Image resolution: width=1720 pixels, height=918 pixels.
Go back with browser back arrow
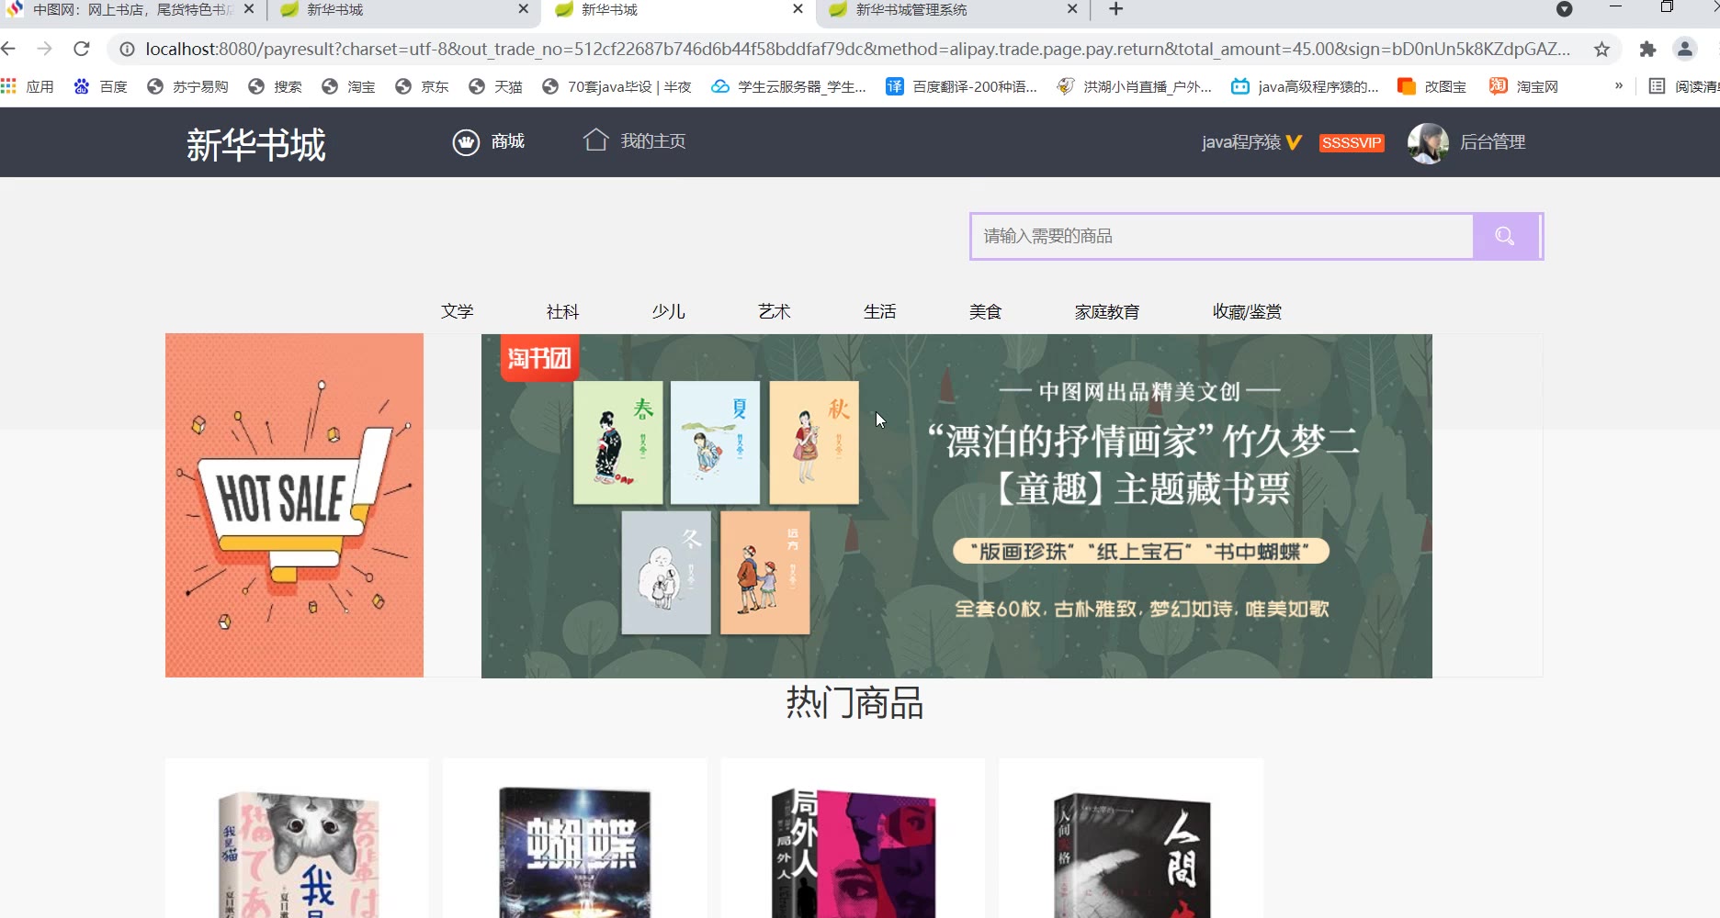pyautogui.click(x=9, y=49)
